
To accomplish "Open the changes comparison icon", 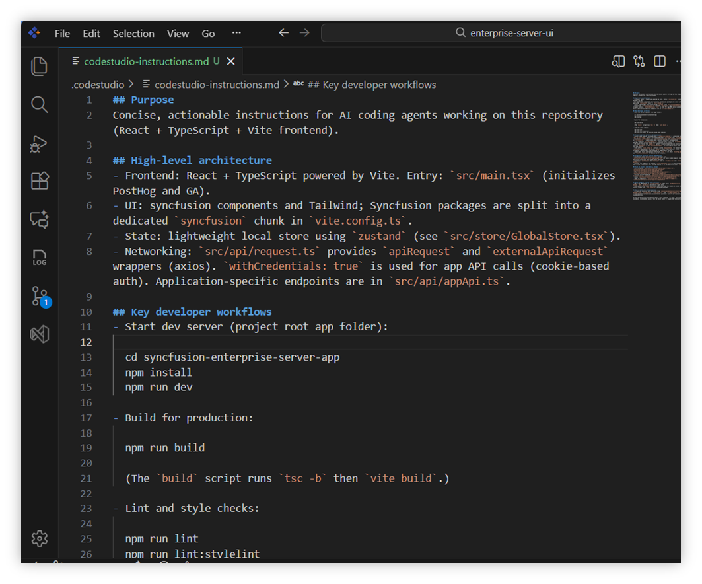I will click(639, 61).
